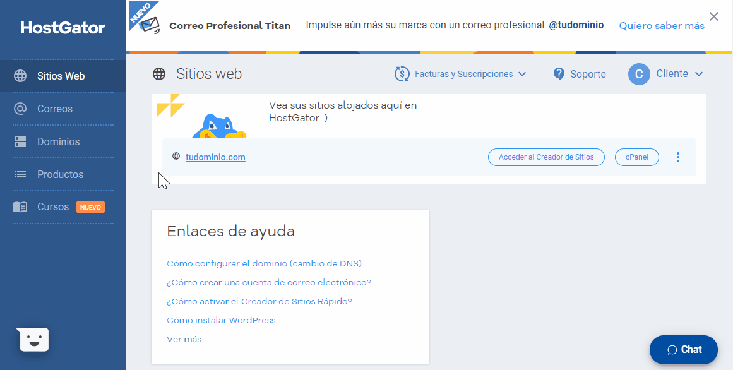Open the tudominio.com site link
Viewport: 733px width, 370px height.
215,157
